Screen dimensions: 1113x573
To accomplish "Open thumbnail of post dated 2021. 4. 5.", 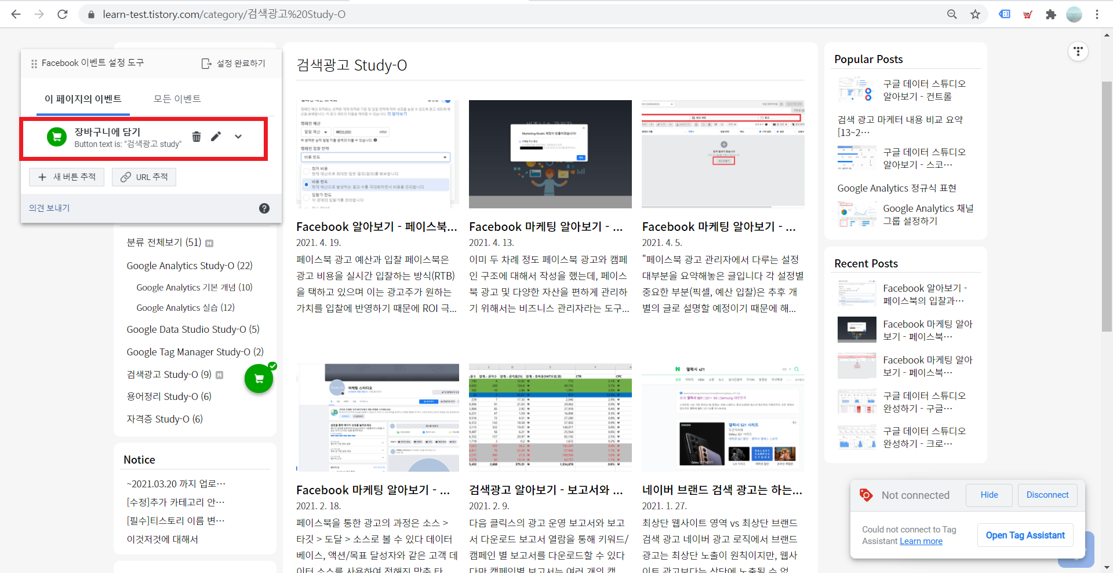I will tap(723, 154).
